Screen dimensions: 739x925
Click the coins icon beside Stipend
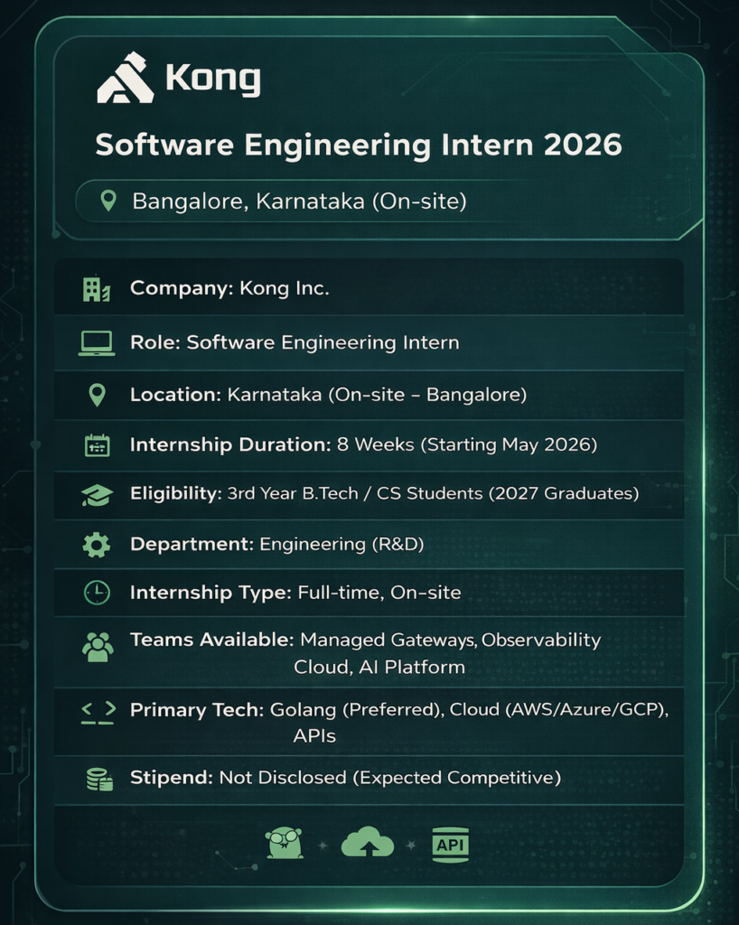(98, 779)
